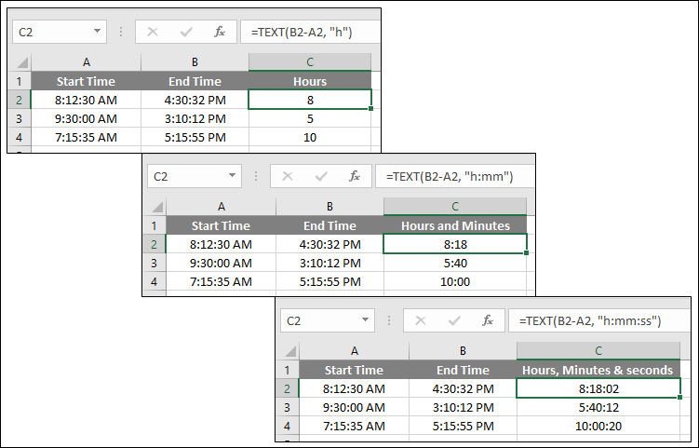
Task: Click the enter checkmark in top spreadsheet
Action: pos(186,32)
